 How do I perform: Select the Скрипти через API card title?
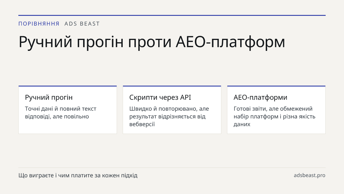pos(160,97)
